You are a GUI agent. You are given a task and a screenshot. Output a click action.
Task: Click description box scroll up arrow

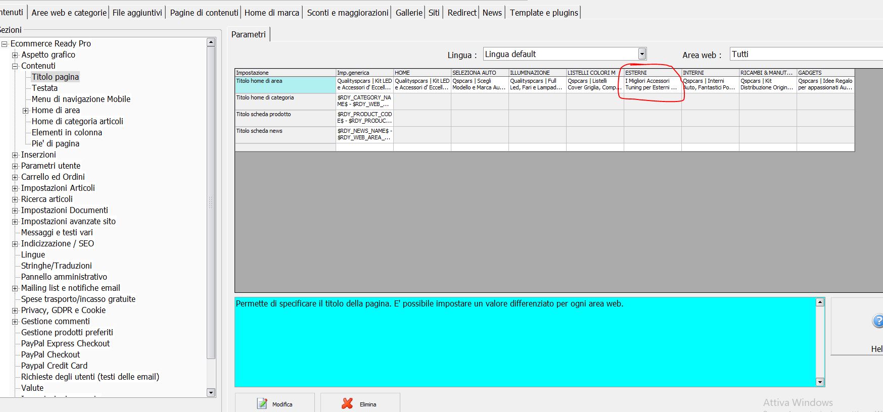pyautogui.click(x=820, y=302)
